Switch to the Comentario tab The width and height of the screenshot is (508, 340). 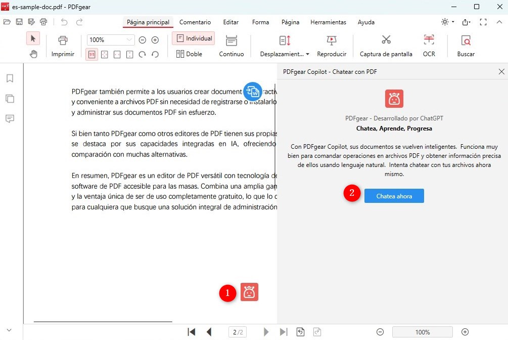coord(195,22)
